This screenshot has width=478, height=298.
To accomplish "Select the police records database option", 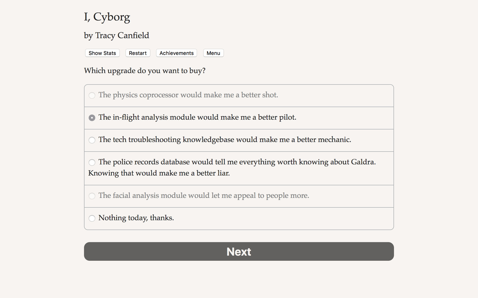I will click(x=232, y=162).
